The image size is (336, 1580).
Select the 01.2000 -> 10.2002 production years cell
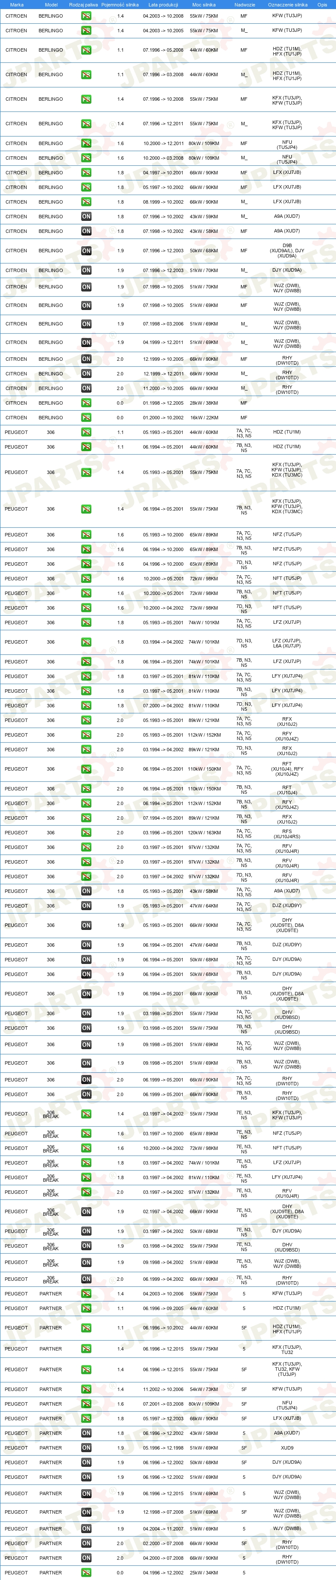click(x=163, y=418)
